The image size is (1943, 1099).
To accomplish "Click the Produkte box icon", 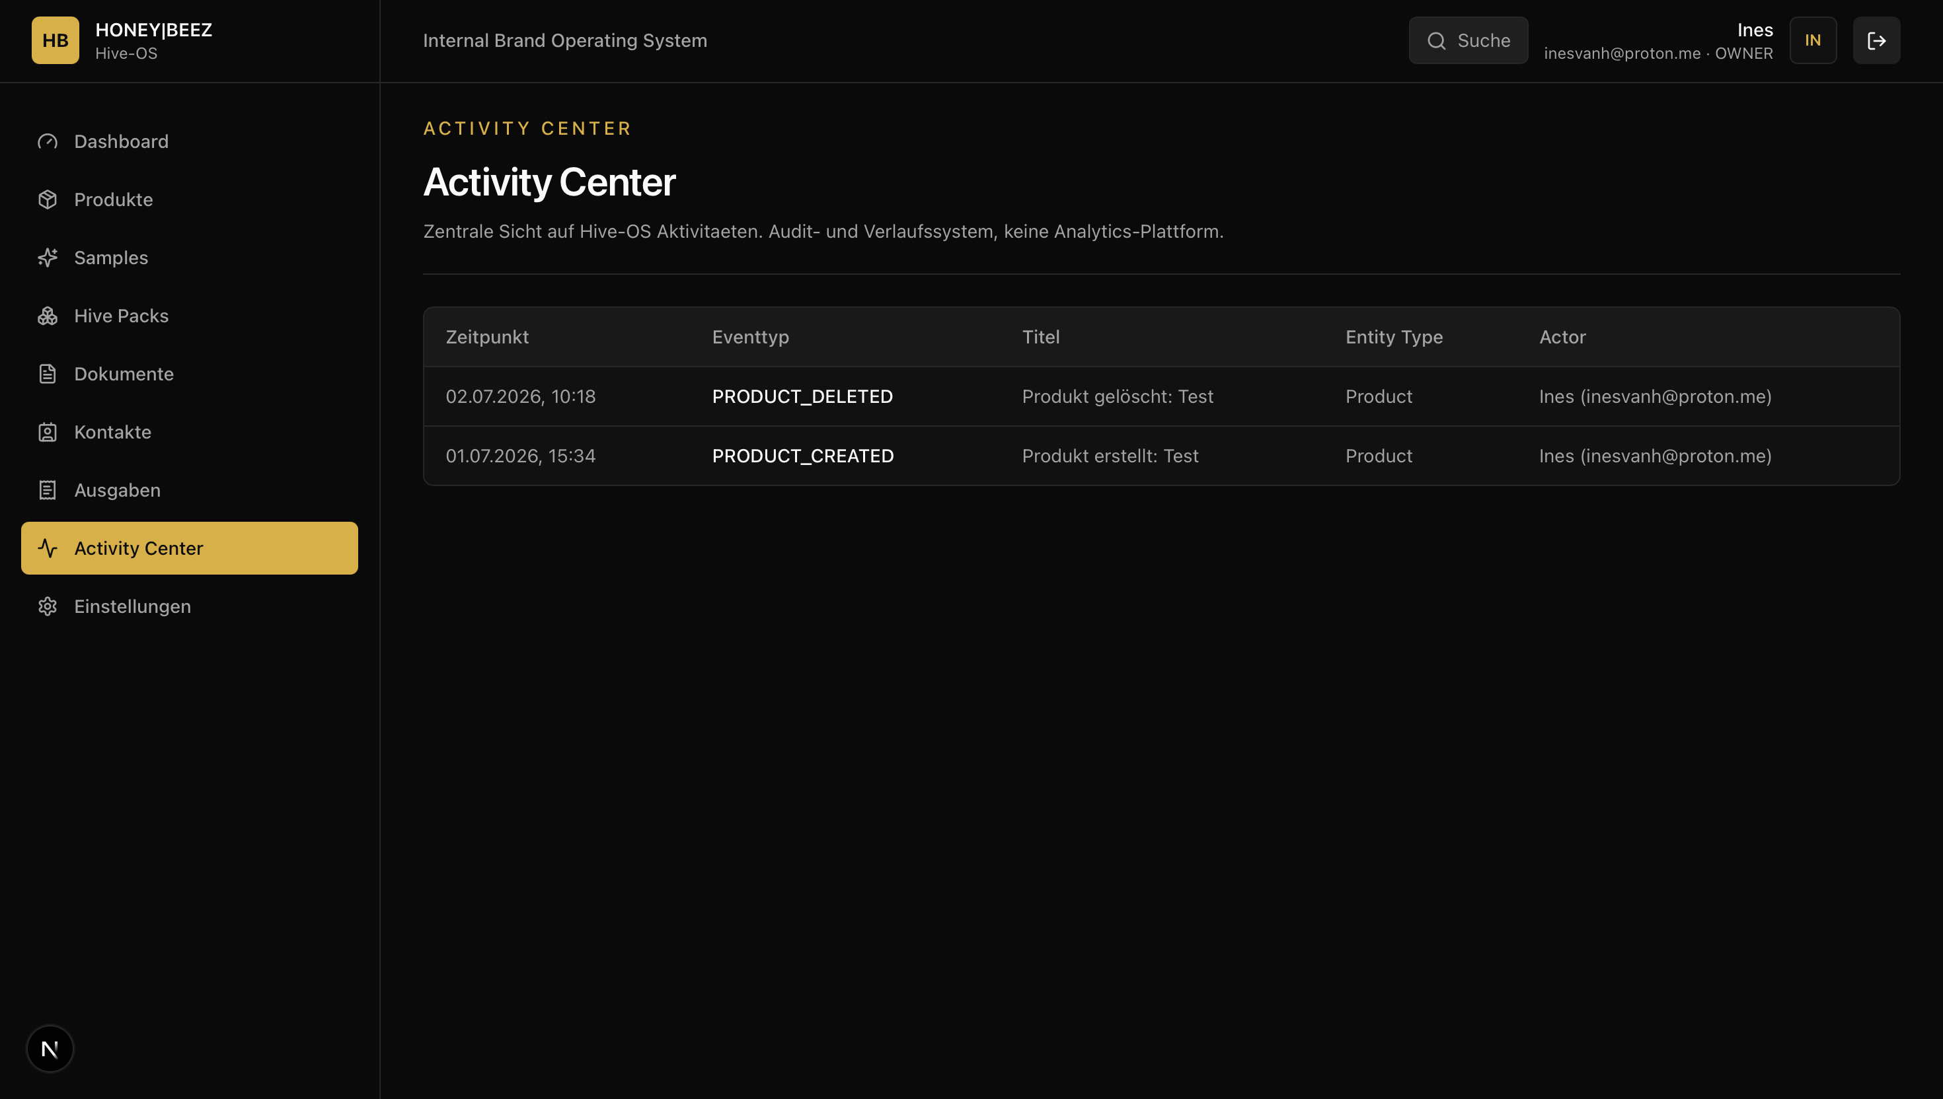I will [48, 199].
